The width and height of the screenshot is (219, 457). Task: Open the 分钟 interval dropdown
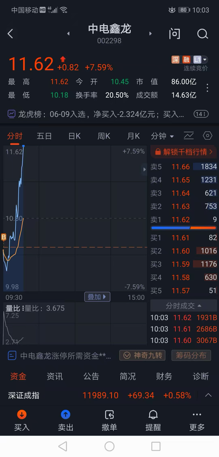[x=162, y=136]
